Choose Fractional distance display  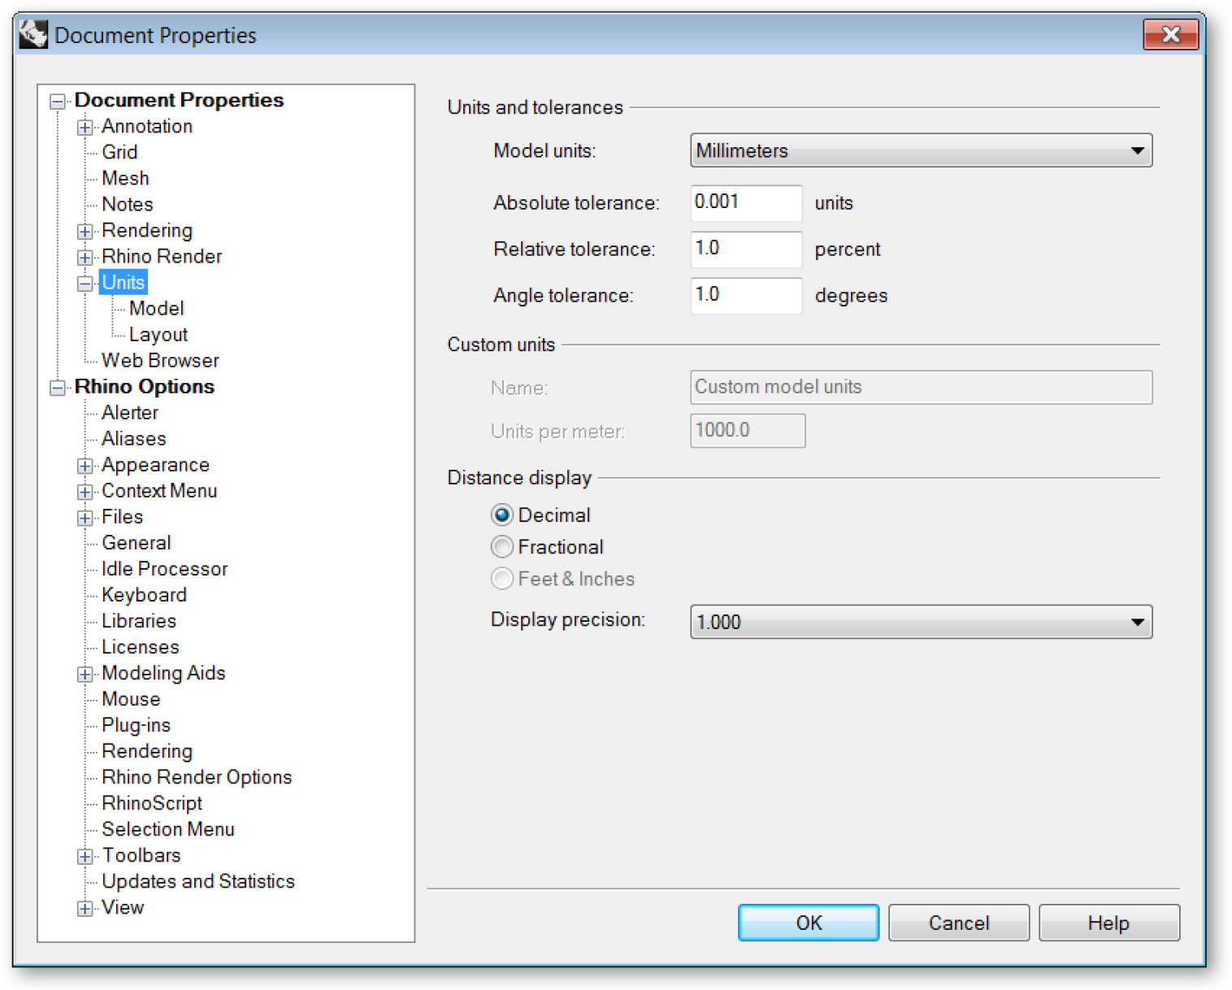coord(502,547)
